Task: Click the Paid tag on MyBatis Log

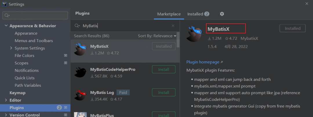Action: click(x=123, y=93)
